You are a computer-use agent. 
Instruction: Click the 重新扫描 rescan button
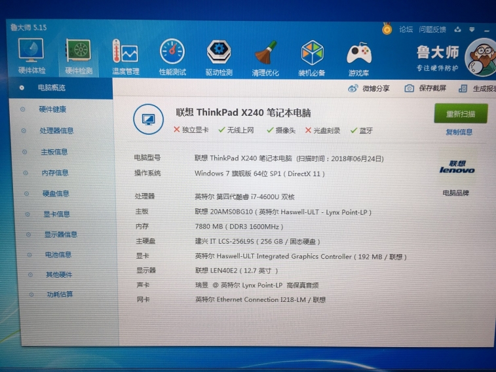tap(461, 113)
